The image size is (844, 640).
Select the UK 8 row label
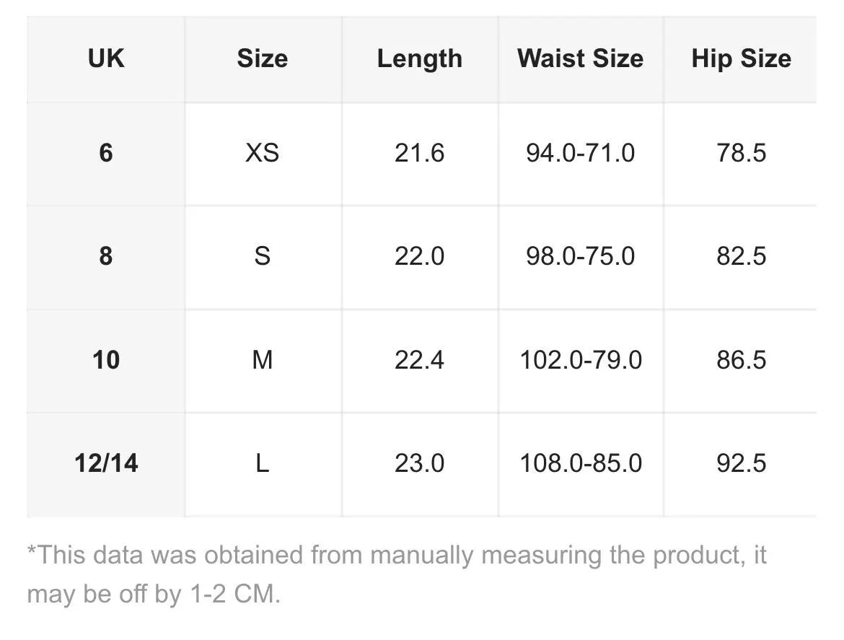106,256
